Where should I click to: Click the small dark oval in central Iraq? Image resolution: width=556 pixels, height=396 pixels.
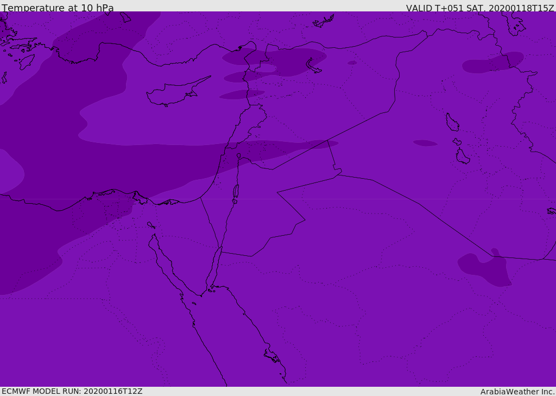pos(425,143)
